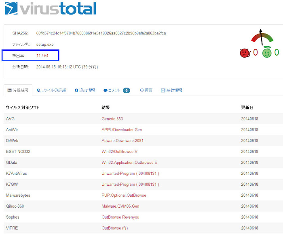Viewport: 283px width, 234px height.
Task: Click the Generic.853 result
Action: point(112,119)
